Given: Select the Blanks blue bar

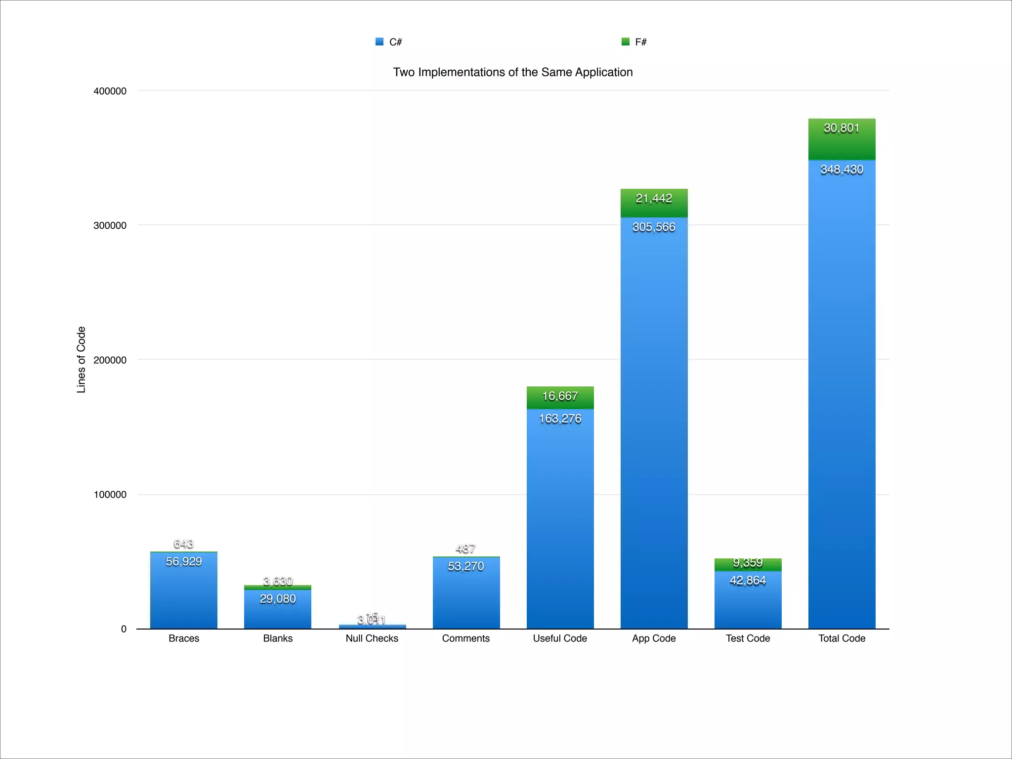Looking at the screenshot, I should (x=278, y=615).
